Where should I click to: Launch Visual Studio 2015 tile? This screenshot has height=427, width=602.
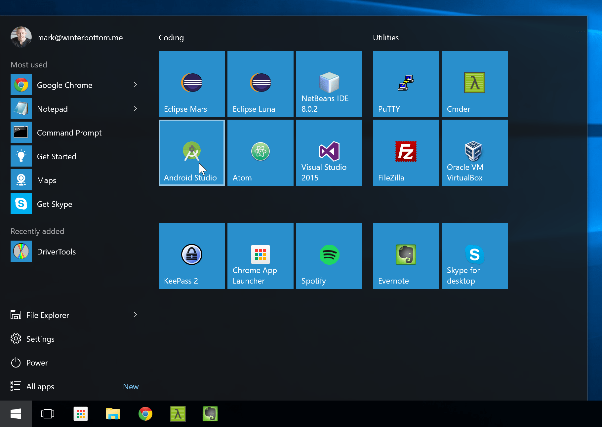329,153
